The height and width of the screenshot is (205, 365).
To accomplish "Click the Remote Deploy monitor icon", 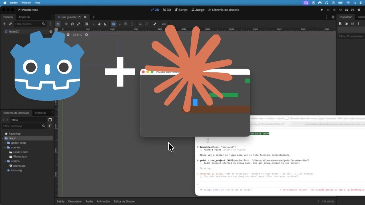I will click(x=340, y=10).
